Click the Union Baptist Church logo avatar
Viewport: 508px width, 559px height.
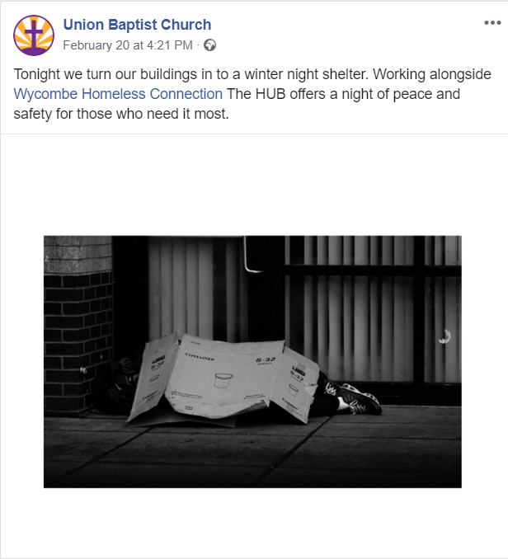coord(34,35)
